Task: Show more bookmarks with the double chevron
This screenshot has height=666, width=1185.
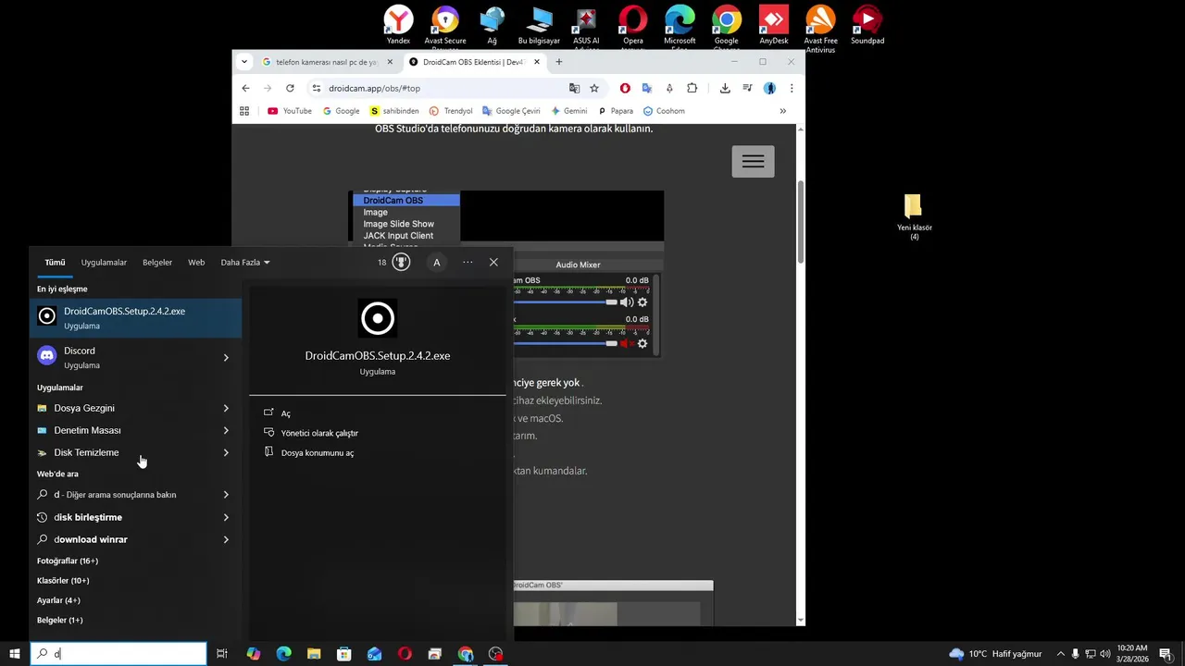Action: pos(782,111)
